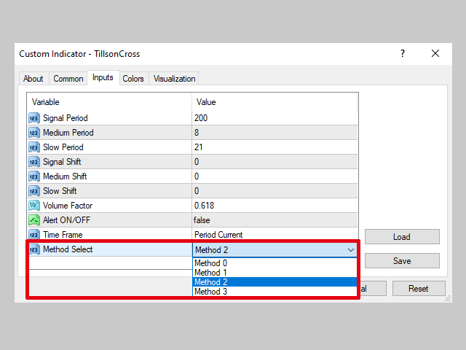Click the Method Select row icon

pyautogui.click(x=34, y=249)
